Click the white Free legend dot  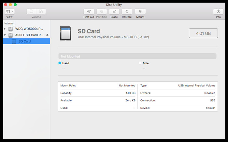[140, 63]
